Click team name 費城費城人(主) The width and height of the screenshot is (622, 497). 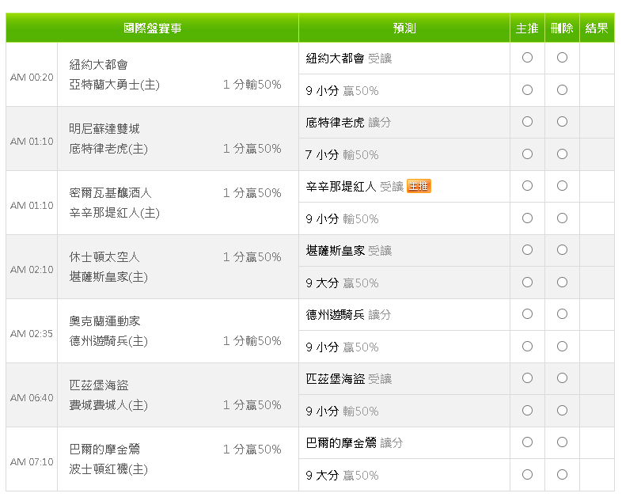[x=108, y=405]
